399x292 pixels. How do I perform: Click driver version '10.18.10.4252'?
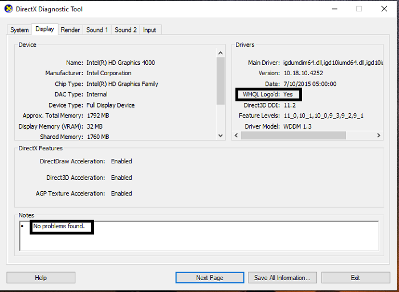pos(303,73)
